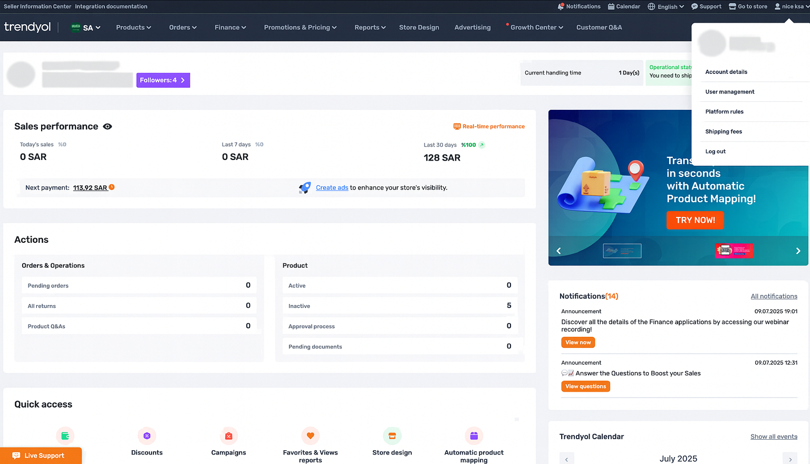Image resolution: width=810 pixels, height=464 pixels.
Task: Click View now announcement button
Action: click(578, 343)
